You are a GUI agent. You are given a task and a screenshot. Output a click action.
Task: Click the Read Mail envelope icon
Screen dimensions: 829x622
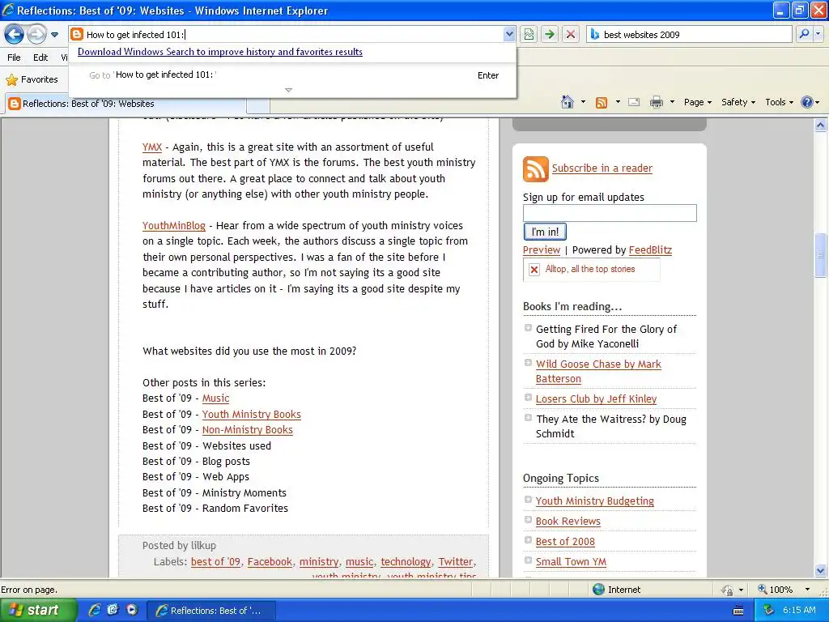[x=634, y=102]
